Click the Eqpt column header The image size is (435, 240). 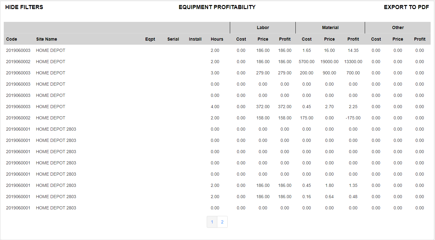(x=150, y=39)
